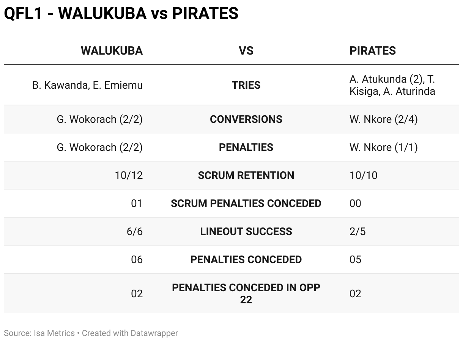Select the CONVERSIONS row label
The width and height of the screenshot is (463, 342).
click(246, 119)
